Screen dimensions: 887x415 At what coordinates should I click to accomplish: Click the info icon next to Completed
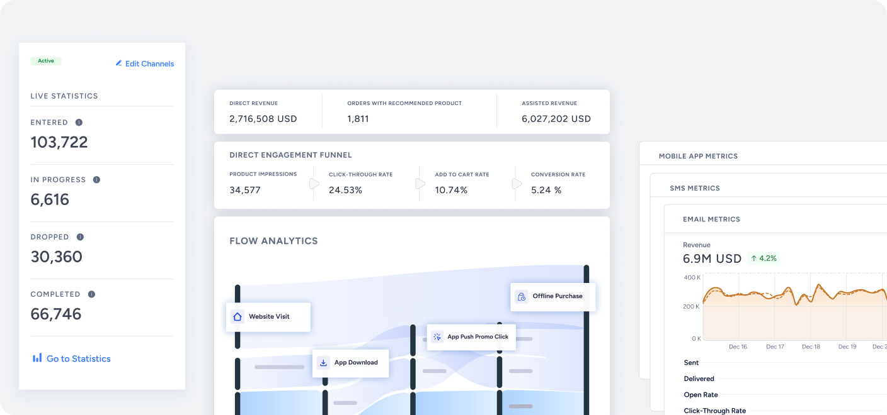pyautogui.click(x=91, y=294)
